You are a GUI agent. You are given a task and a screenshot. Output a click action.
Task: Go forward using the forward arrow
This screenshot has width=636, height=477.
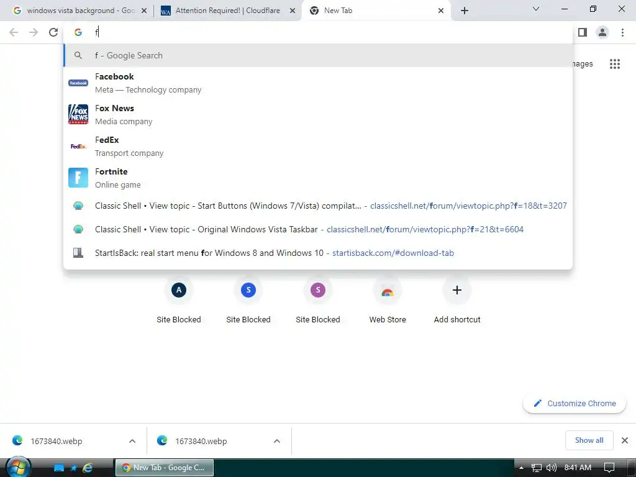coord(34,32)
